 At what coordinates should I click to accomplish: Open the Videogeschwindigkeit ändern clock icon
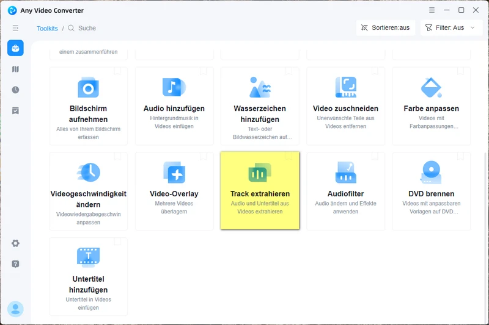tap(89, 173)
